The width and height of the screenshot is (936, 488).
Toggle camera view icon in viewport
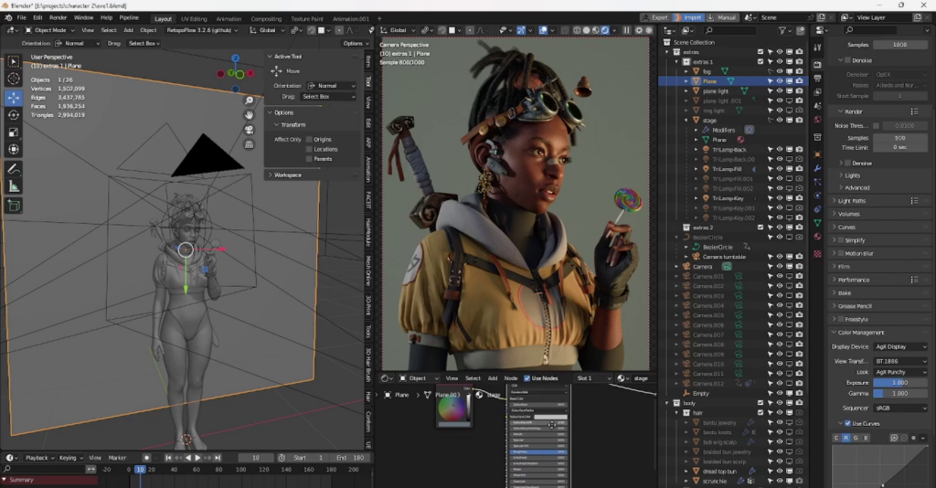coord(249,130)
